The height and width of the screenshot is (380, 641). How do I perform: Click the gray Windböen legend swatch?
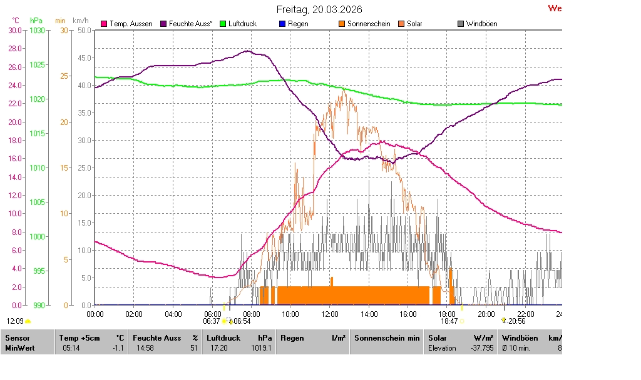point(461,24)
